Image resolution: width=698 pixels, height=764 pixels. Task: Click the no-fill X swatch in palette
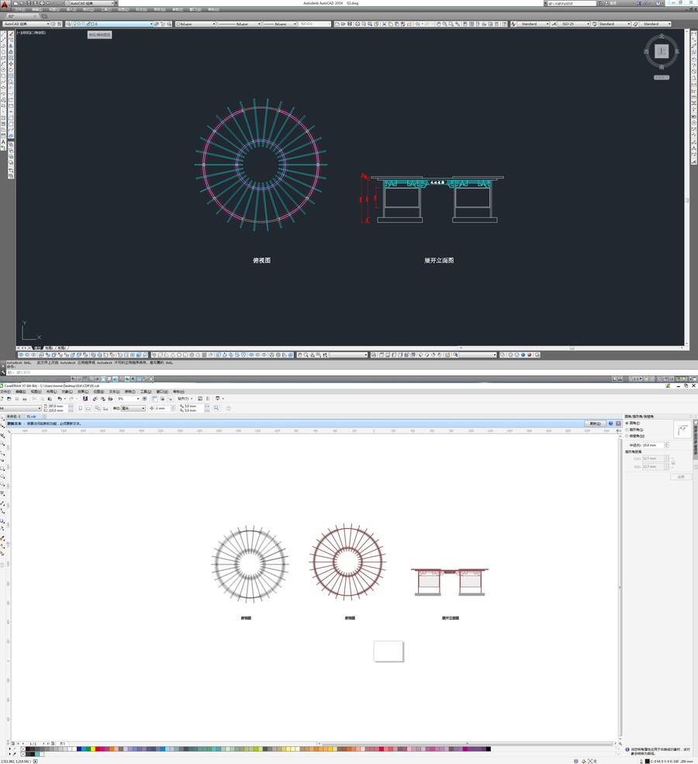[x=23, y=749]
